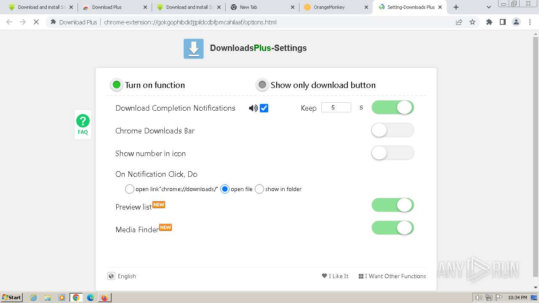Open Windows Media Player from taskbar
Viewport: 539px width, 303px height.
(x=62, y=298)
